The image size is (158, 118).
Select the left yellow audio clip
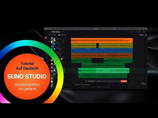pyautogui.click(x=84, y=46)
